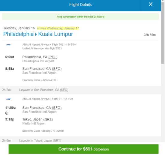165x155 pixels.
Task: Click the SFO code on the 11:00a departure
Action: click(57, 108)
